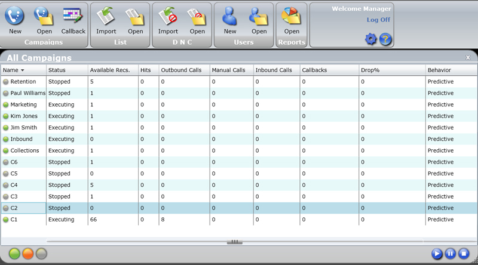The width and height of the screenshot is (478, 265).
Task: Click Outbound Calls value 8 for C1
Action: tap(163, 219)
